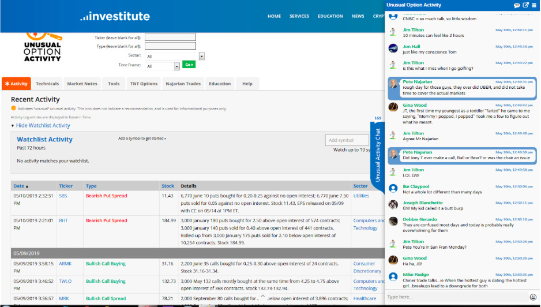
Task: Click Bullish Call Spread in MRK row
Action: point(106,299)
